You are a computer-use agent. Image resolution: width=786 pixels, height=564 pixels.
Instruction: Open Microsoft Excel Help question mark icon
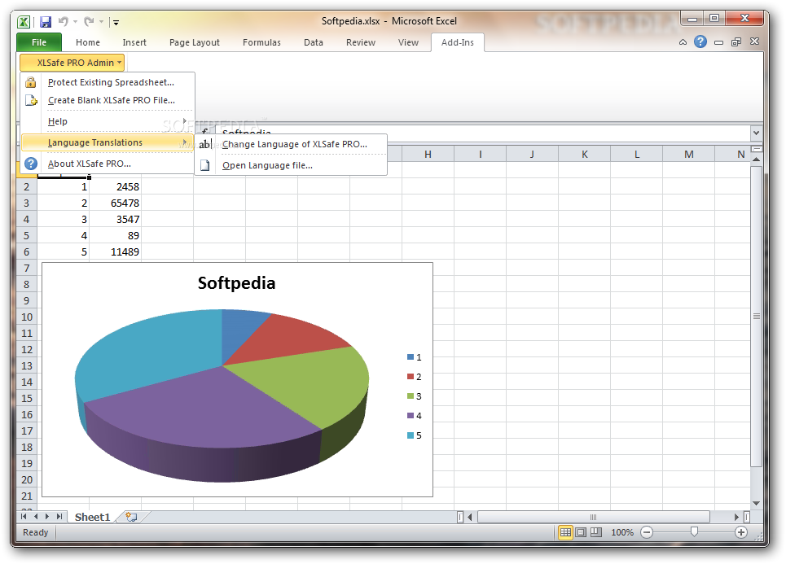pos(700,42)
